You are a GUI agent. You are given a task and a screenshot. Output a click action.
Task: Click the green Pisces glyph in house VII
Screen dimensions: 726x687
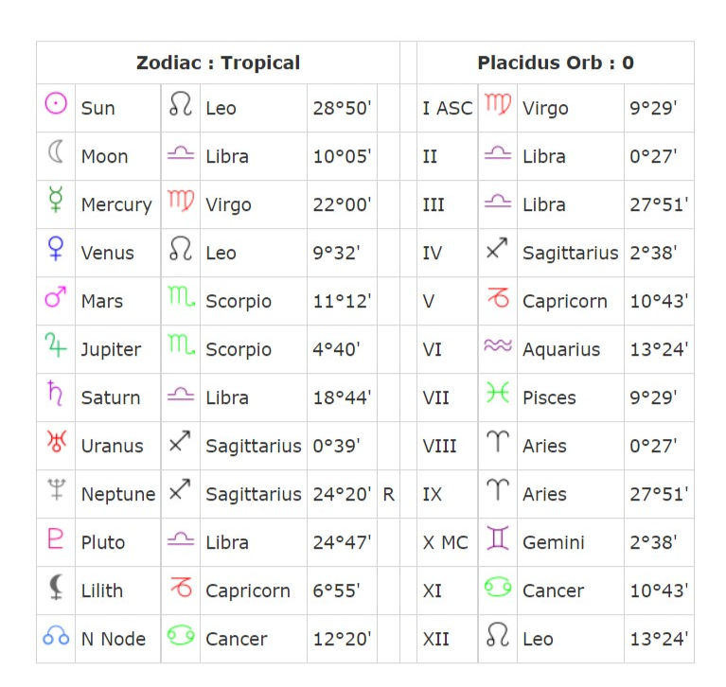pyautogui.click(x=498, y=393)
